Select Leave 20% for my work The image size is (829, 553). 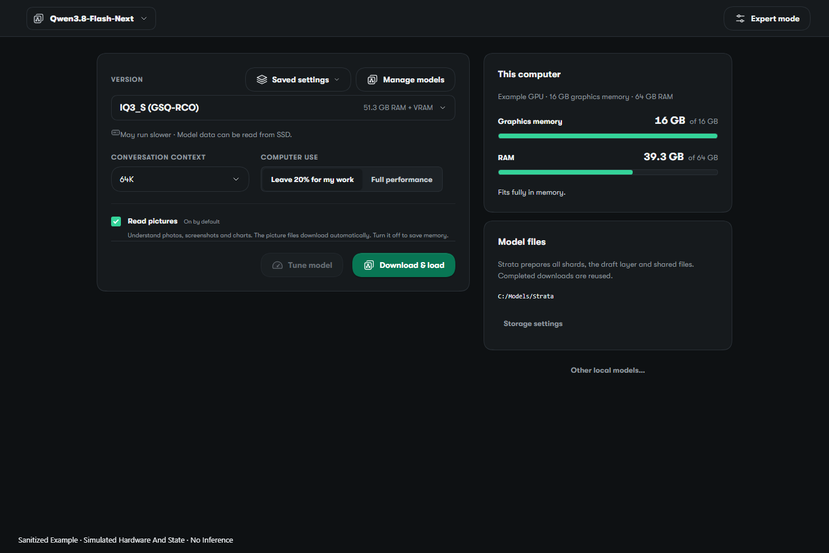313,180
